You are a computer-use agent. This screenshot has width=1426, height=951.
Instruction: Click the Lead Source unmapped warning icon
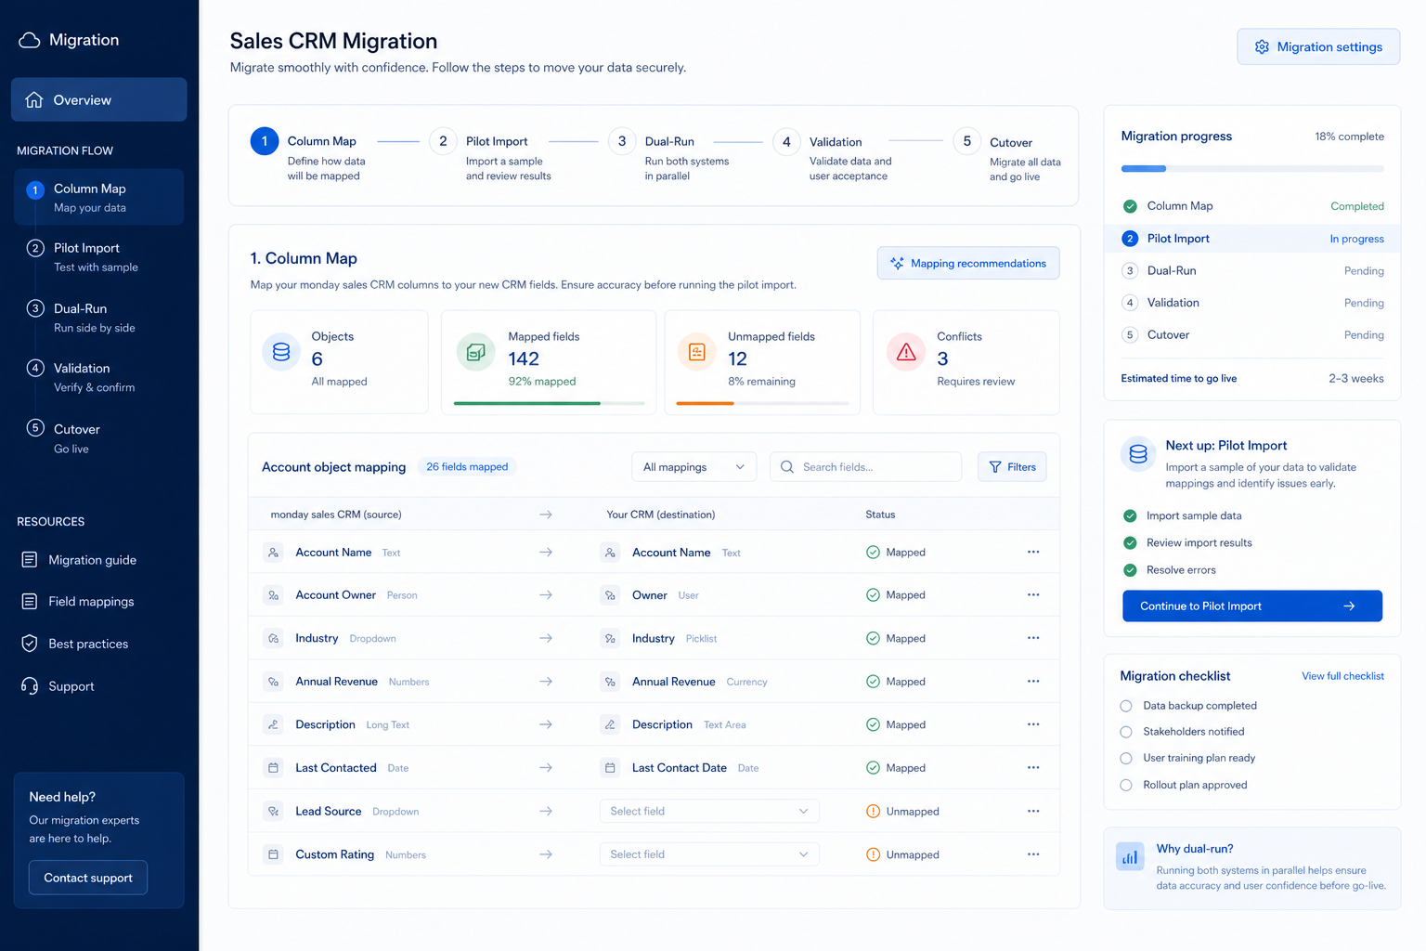(873, 811)
